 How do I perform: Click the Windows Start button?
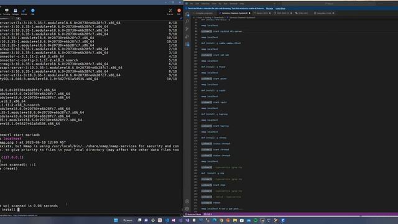click(116, 220)
